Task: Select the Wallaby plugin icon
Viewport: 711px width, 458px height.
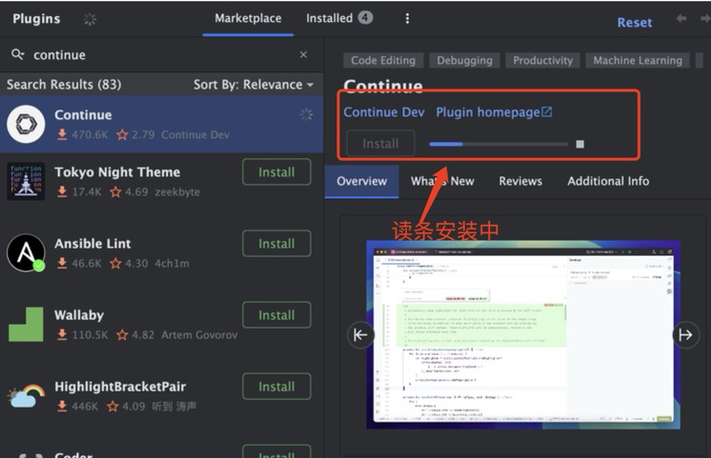Action: coord(26,324)
